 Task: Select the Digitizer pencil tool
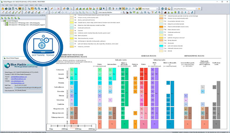coord(52,9)
